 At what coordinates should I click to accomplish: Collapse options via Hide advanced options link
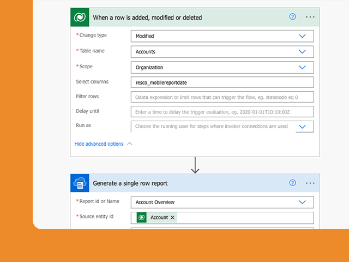(x=99, y=144)
